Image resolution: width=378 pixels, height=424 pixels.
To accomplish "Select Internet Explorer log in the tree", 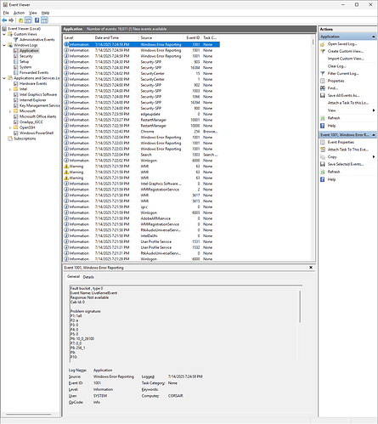I will [33, 100].
